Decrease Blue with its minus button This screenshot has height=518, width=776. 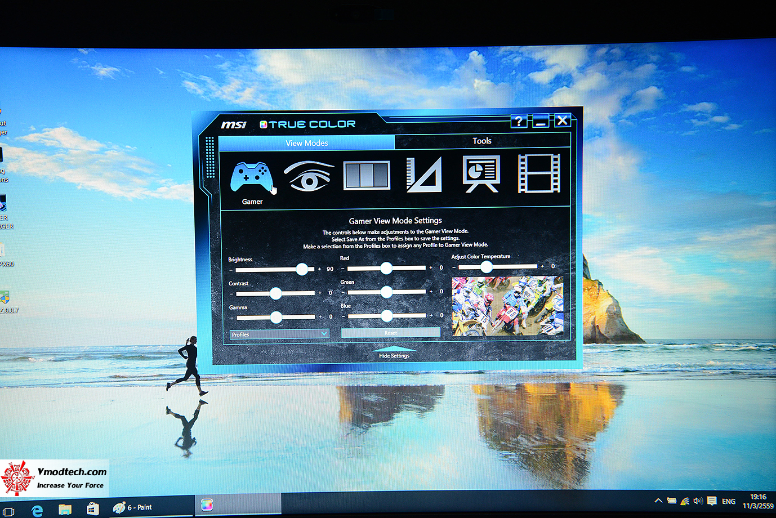pos(343,316)
